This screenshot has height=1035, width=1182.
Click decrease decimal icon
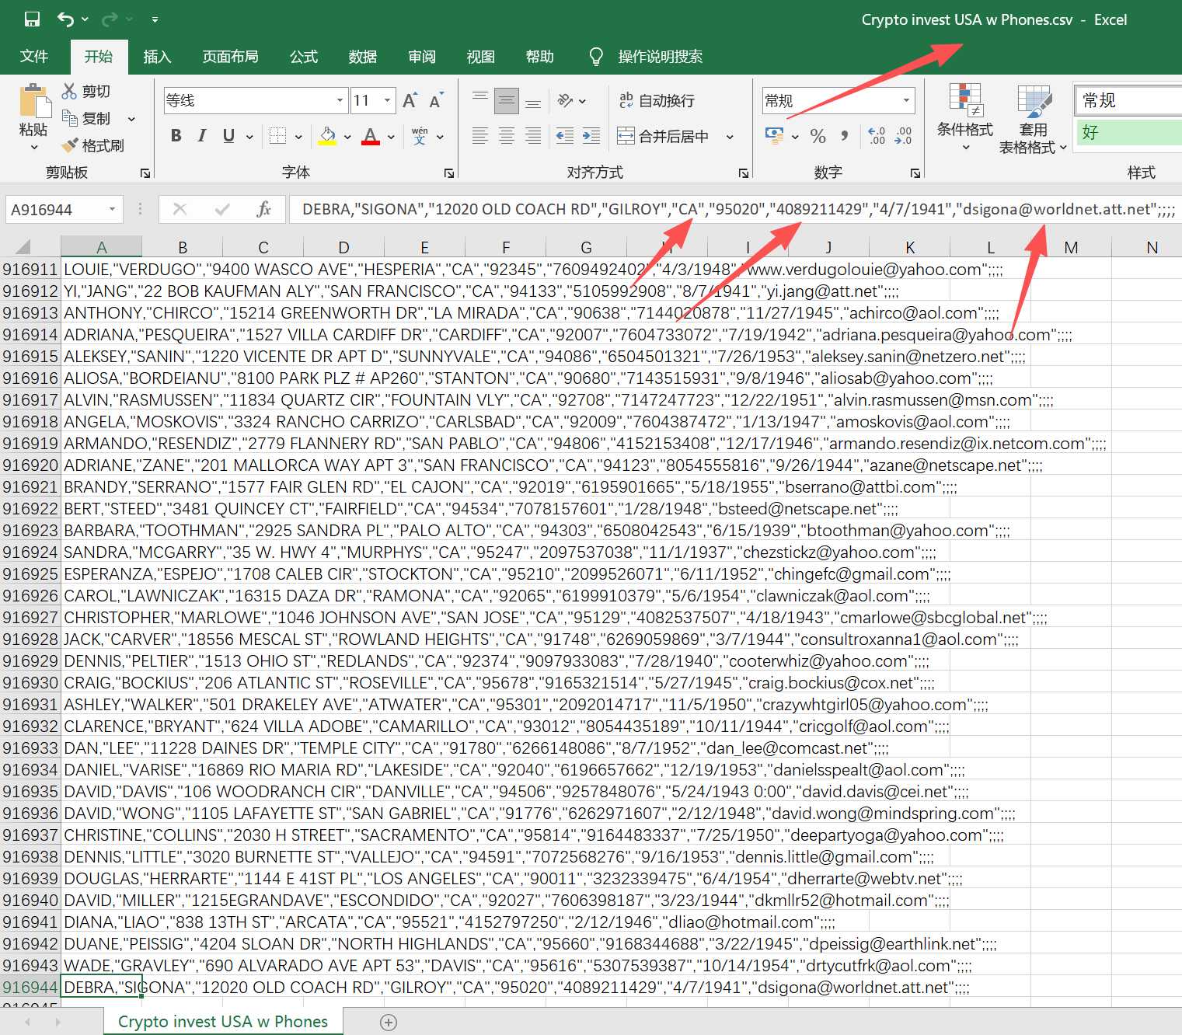click(903, 136)
